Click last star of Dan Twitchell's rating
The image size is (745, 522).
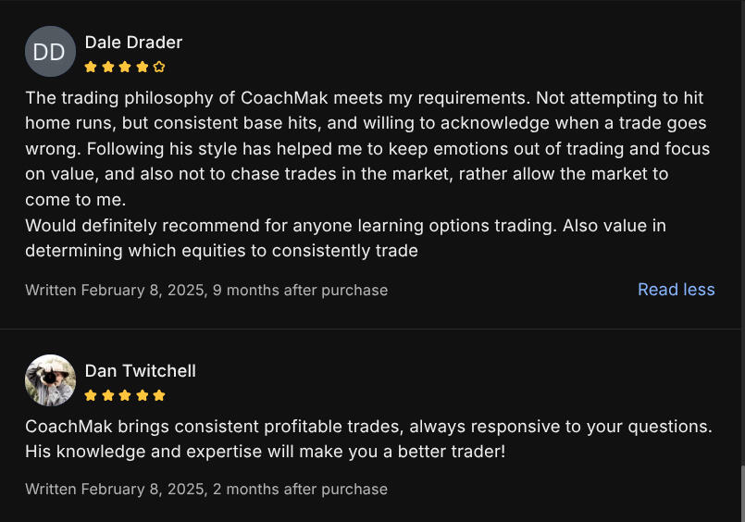point(159,395)
